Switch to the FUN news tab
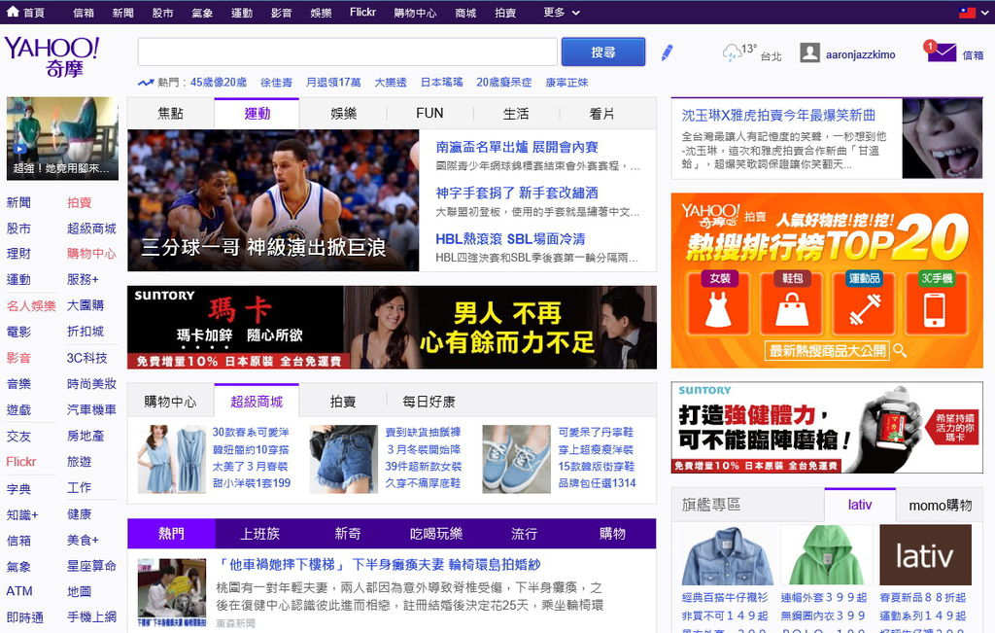Image resolution: width=995 pixels, height=633 pixels. coord(429,114)
